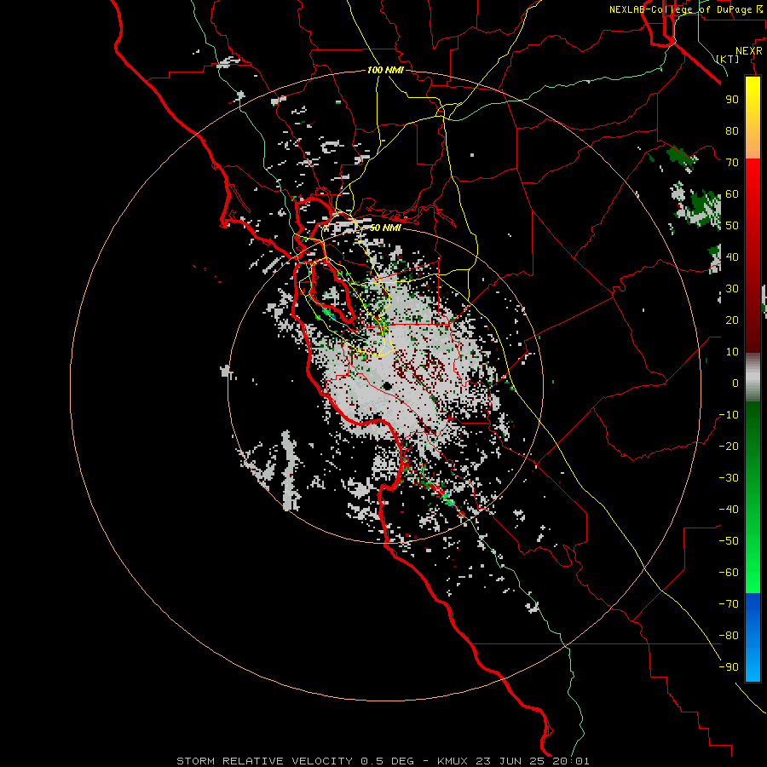The height and width of the screenshot is (767, 767).
Task: Click the -80 value on the velocity scale
Action: pyautogui.click(x=729, y=636)
